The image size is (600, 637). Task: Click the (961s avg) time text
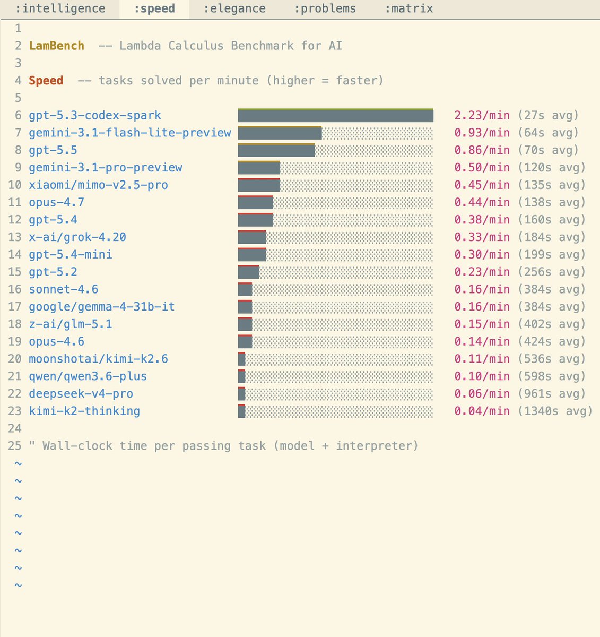(x=552, y=394)
